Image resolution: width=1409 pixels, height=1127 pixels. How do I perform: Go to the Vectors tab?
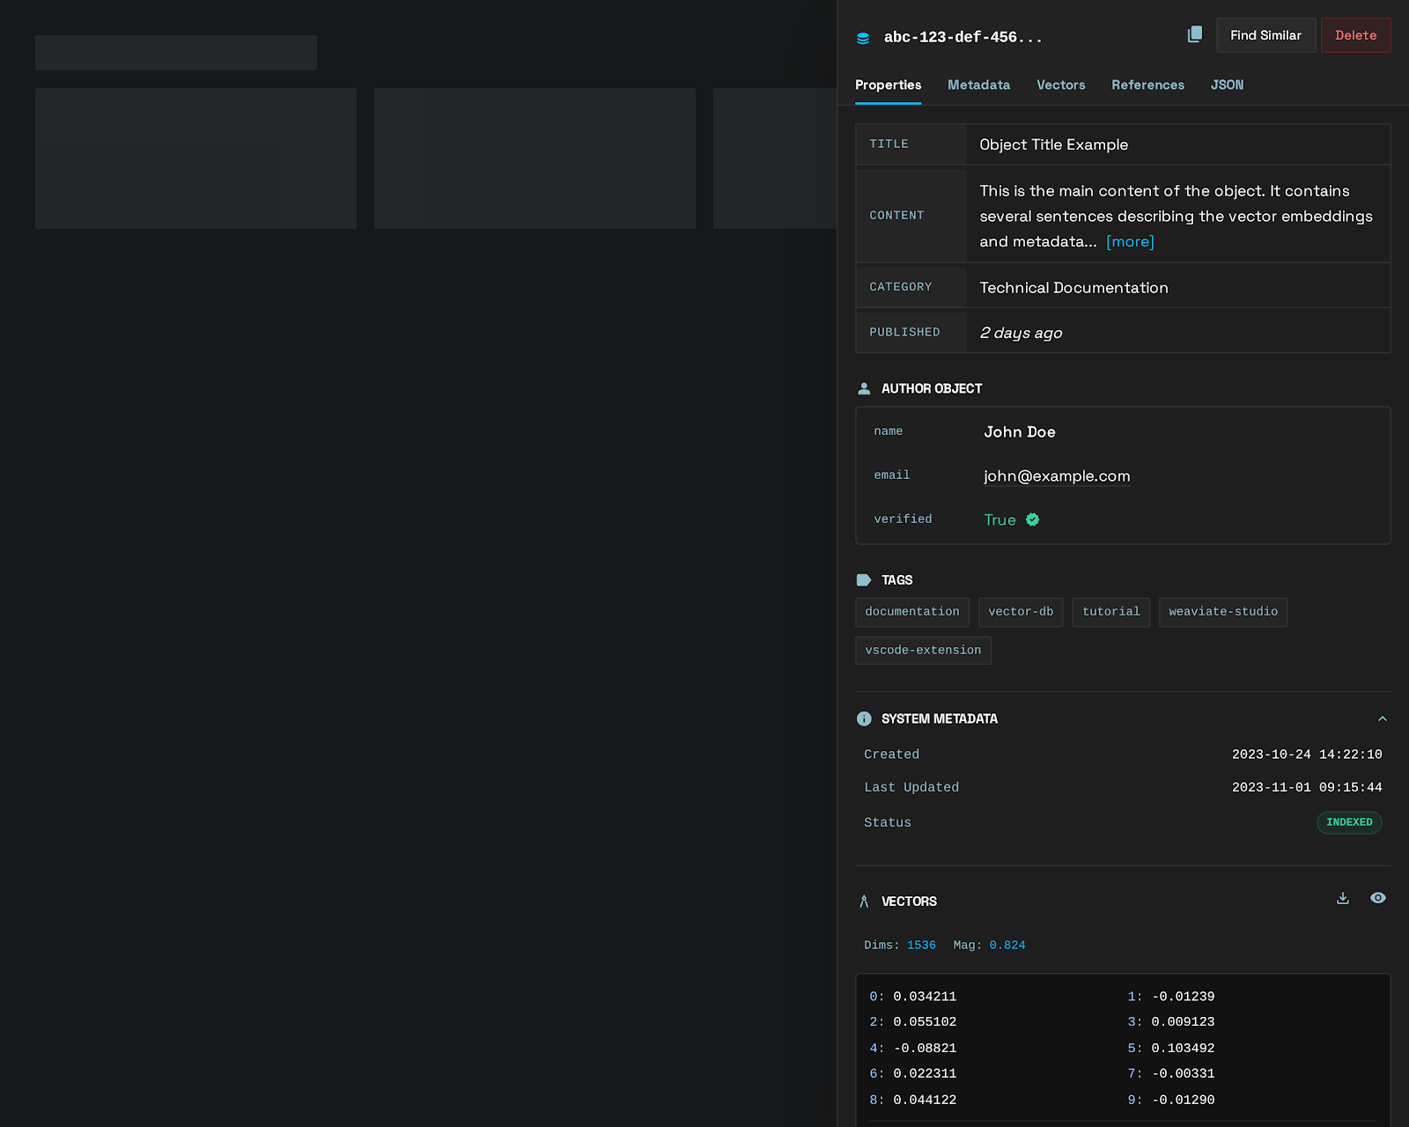point(1060,85)
